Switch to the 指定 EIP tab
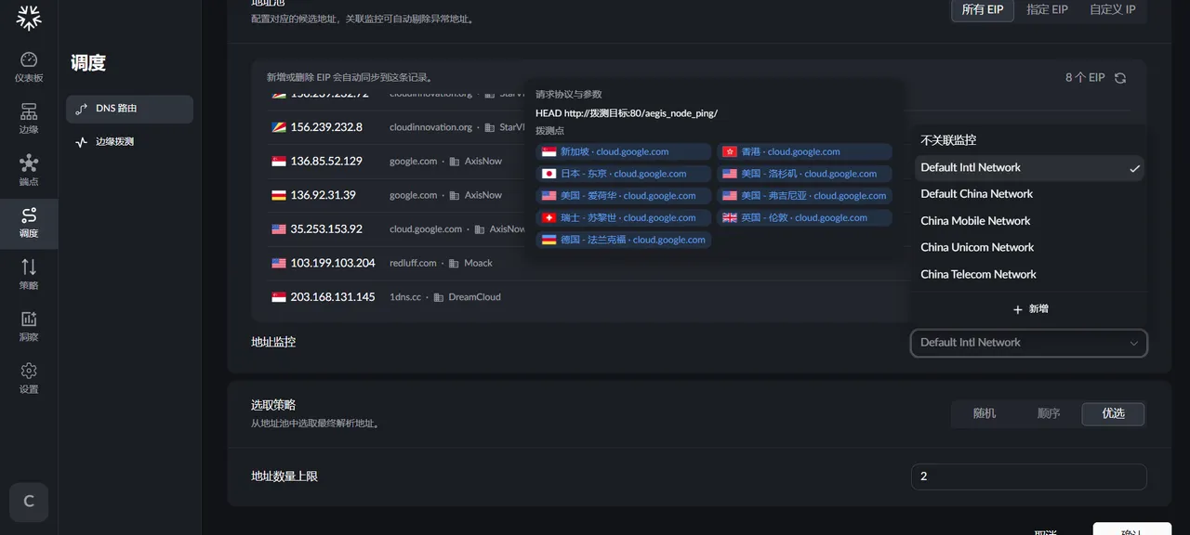This screenshot has height=535, width=1190. pyautogui.click(x=1047, y=9)
